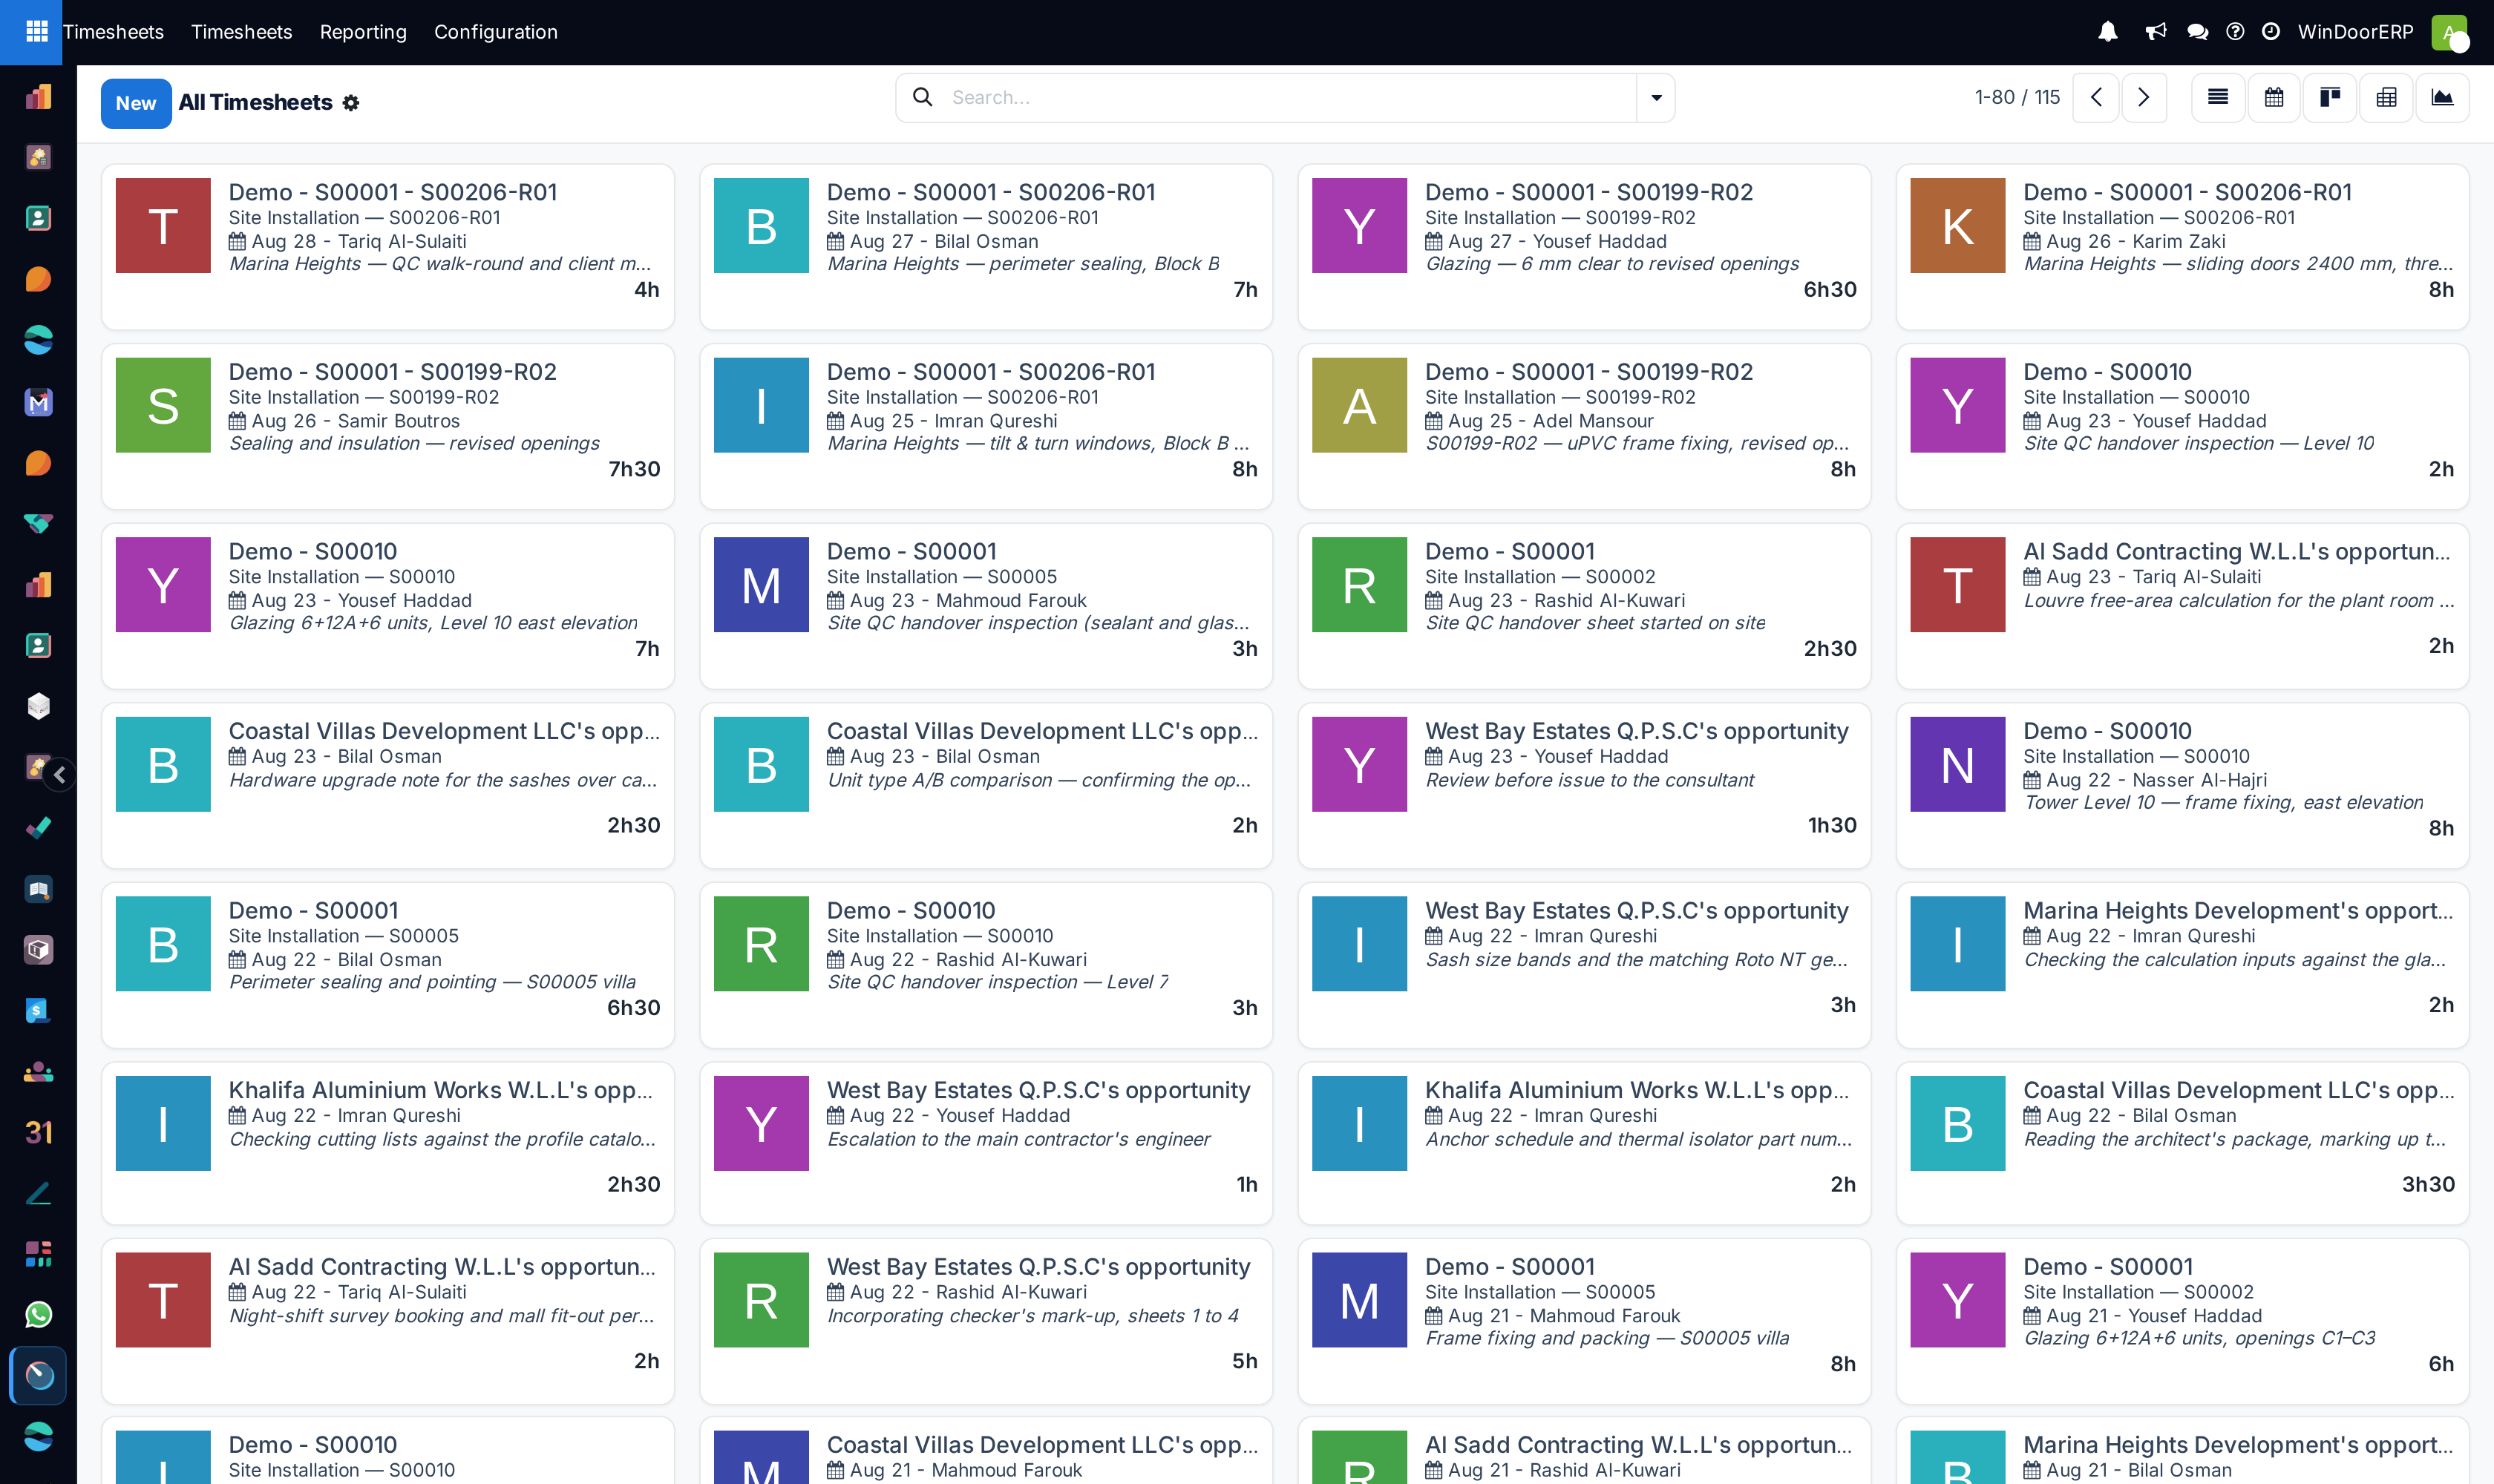Switch to kanban view
The height and width of the screenshot is (1484, 2494).
pyautogui.click(x=2330, y=97)
